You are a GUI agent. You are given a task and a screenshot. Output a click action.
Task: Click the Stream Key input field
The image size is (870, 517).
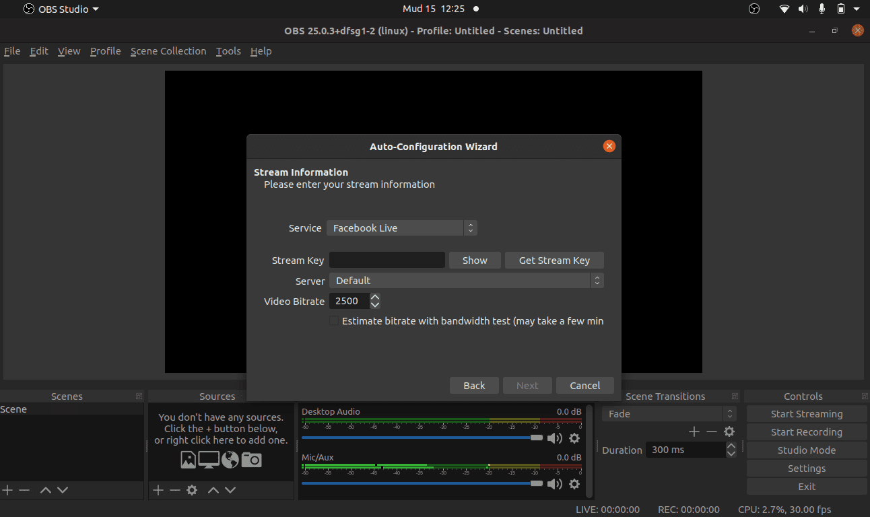point(387,261)
